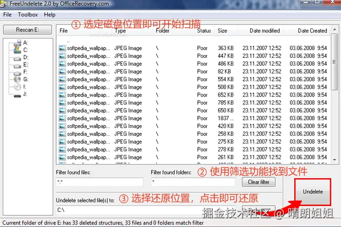Open the Help menu
The height and width of the screenshot is (227, 341).
(x=50, y=15)
